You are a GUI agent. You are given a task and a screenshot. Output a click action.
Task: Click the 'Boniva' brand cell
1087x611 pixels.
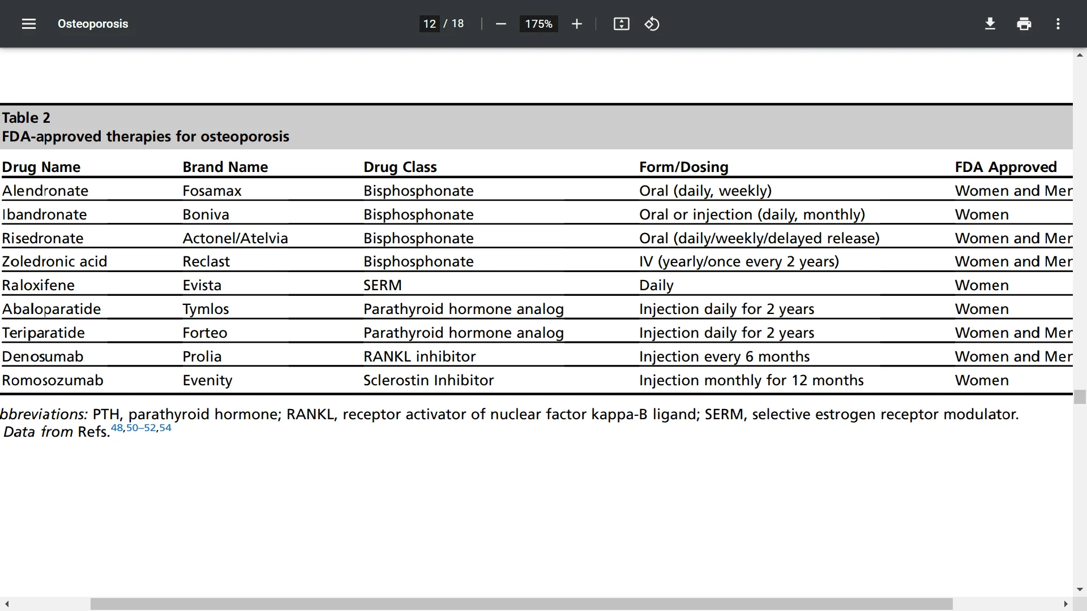(206, 214)
